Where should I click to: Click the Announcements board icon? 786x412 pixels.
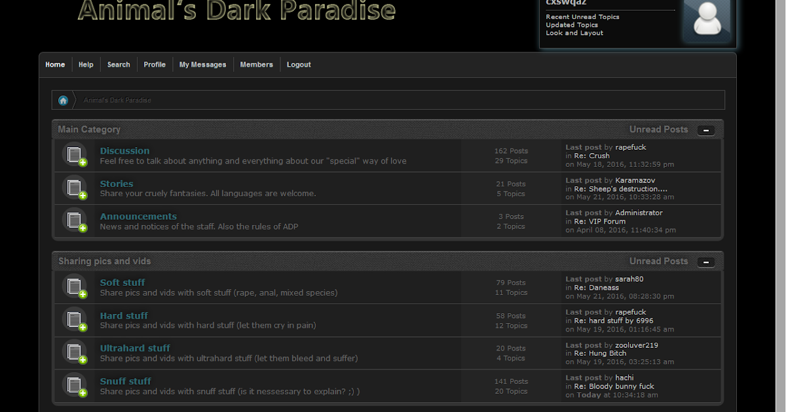74,220
